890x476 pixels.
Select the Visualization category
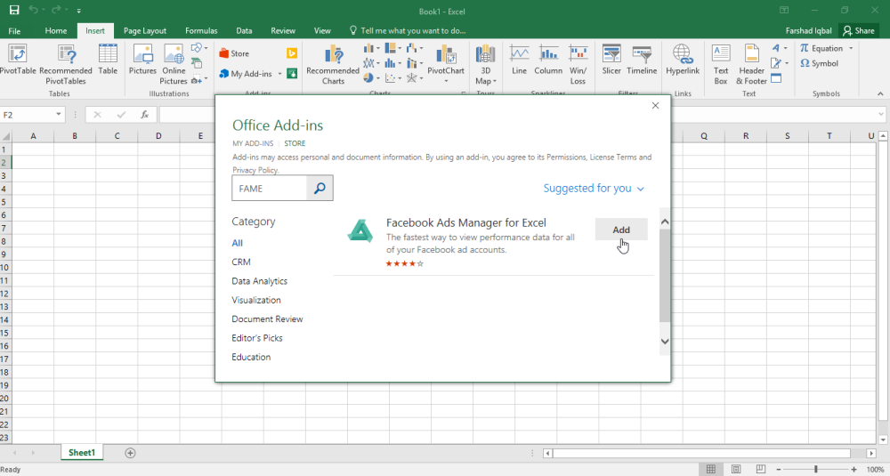tap(256, 300)
